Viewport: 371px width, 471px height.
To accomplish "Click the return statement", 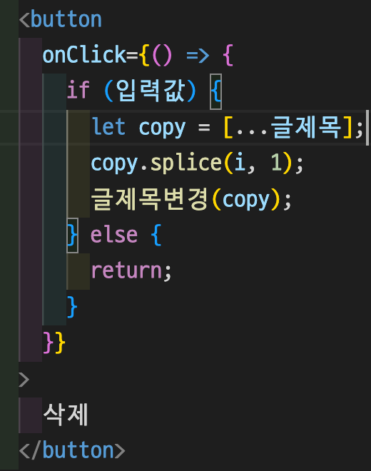I will (x=131, y=271).
